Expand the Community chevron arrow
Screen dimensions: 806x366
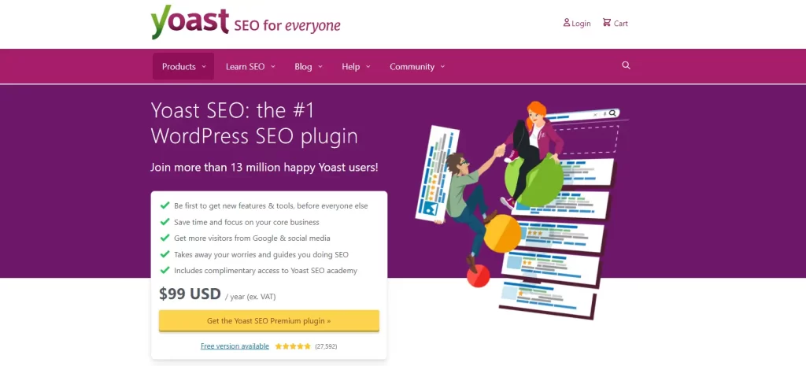pos(442,67)
